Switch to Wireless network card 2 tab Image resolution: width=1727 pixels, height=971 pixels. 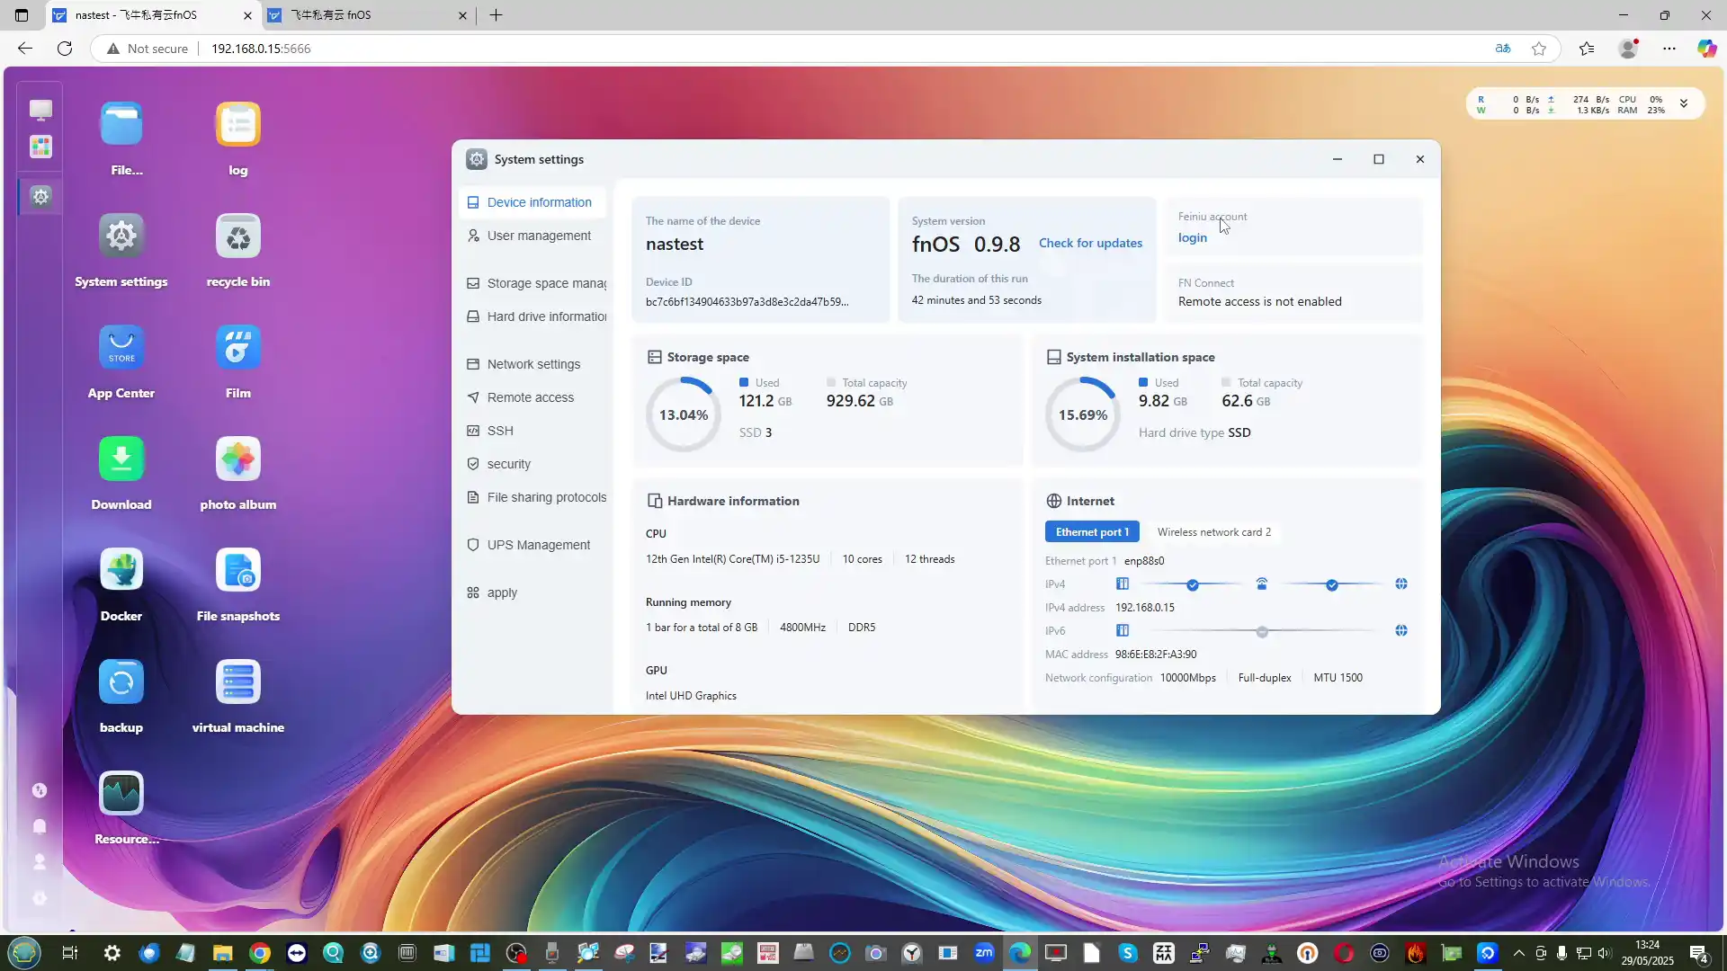[1214, 532]
